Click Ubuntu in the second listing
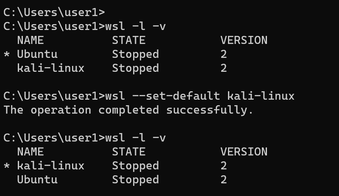This screenshot has width=339, height=196. click(x=37, y=180)
